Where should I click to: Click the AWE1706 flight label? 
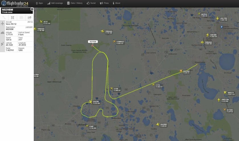click(x=225, y=100)
